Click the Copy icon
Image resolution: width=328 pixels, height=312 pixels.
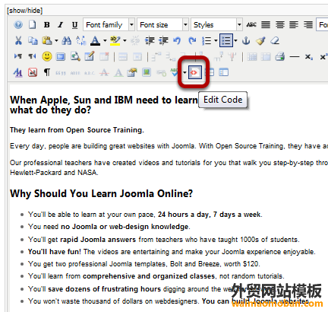click(x=33, y=40)
